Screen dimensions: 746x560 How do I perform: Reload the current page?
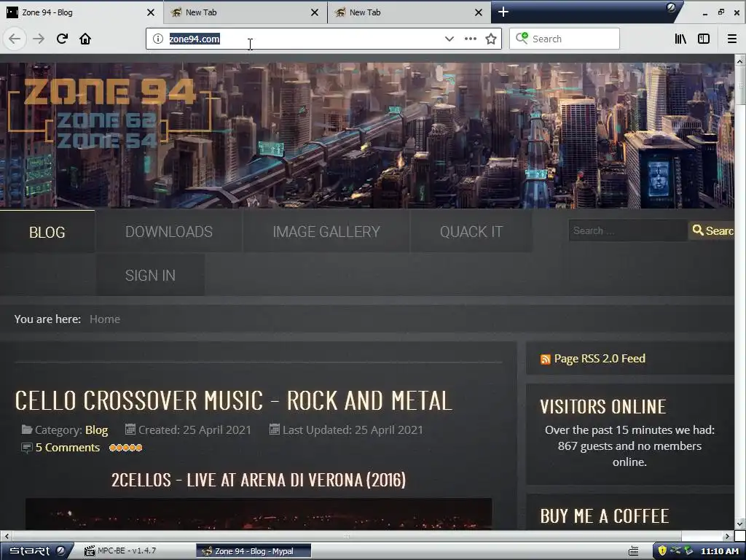pos(62,39)
